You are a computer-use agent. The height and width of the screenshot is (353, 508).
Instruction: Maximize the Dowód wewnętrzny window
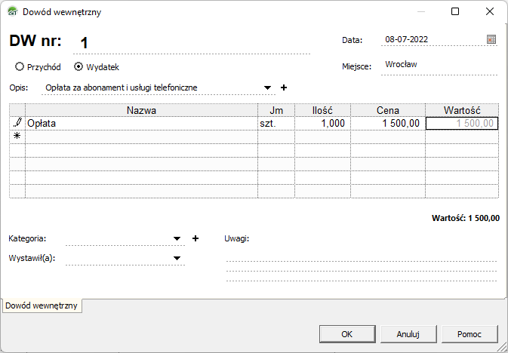tap(455, 11)
